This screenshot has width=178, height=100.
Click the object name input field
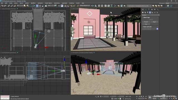149,29
